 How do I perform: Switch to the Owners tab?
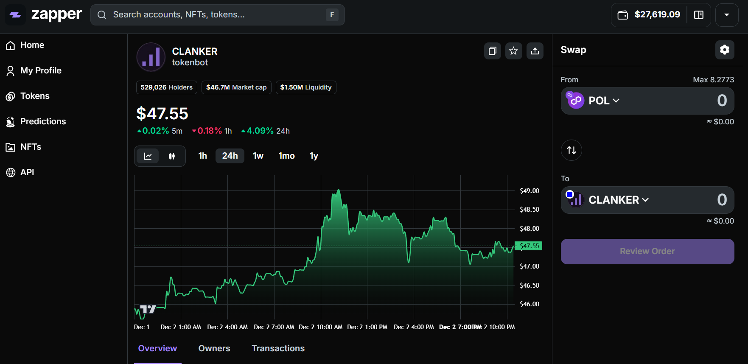tap(214, 348)
